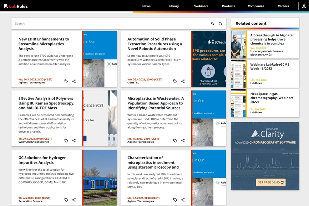Click the image on Effective Analysis of Polymers card
This screenshot has height=206, width=309.
coord(100,118)
